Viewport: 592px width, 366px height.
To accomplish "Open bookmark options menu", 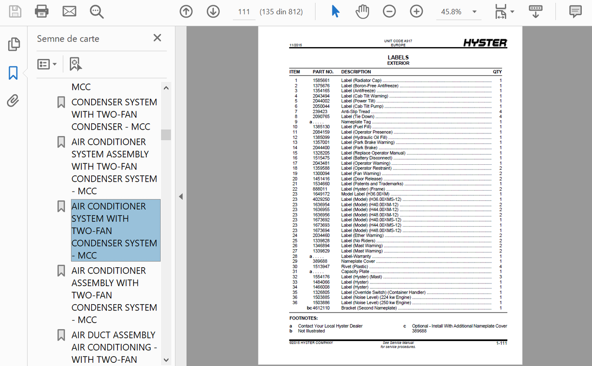I will pos(47,64).
